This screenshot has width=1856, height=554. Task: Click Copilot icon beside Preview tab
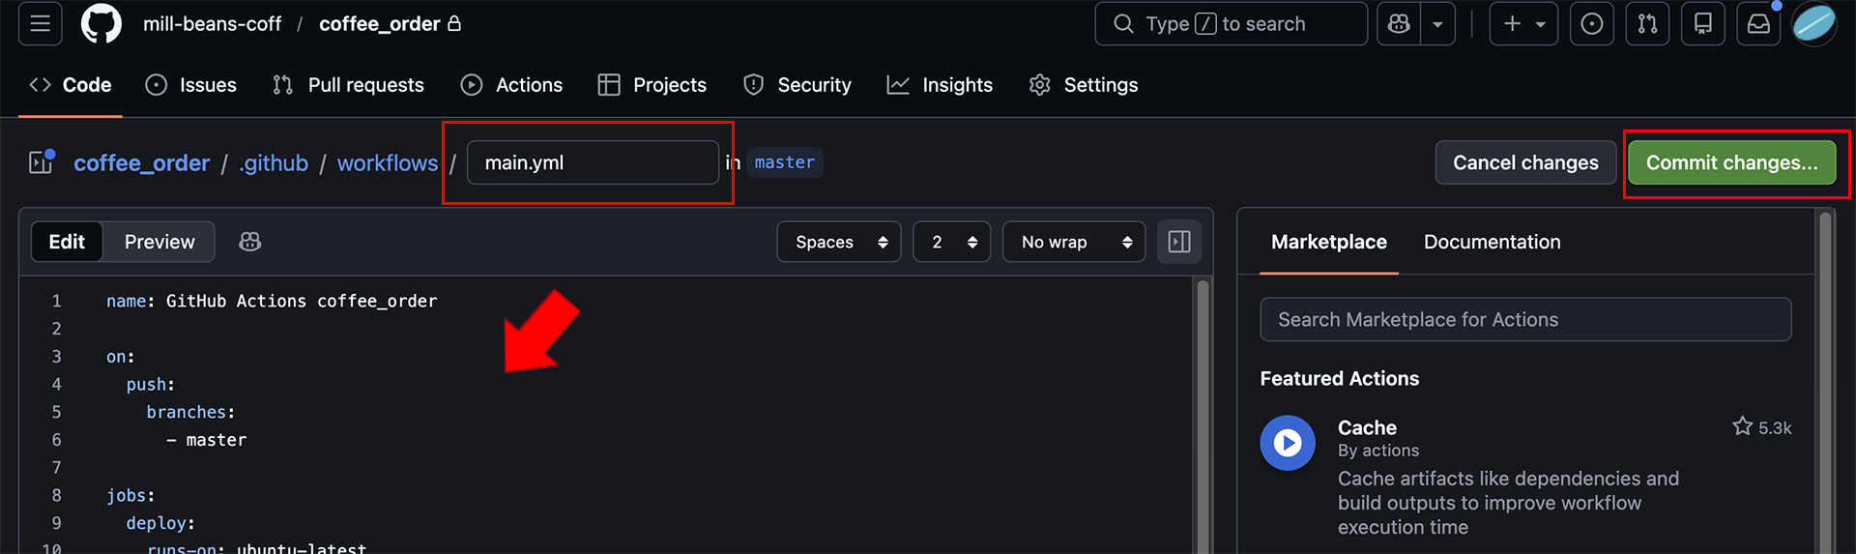[250, 242]
